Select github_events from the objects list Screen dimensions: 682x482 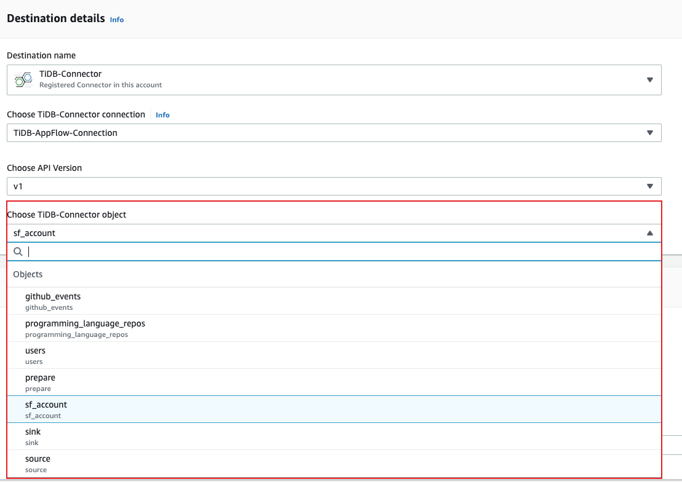[x=53, y=301]
